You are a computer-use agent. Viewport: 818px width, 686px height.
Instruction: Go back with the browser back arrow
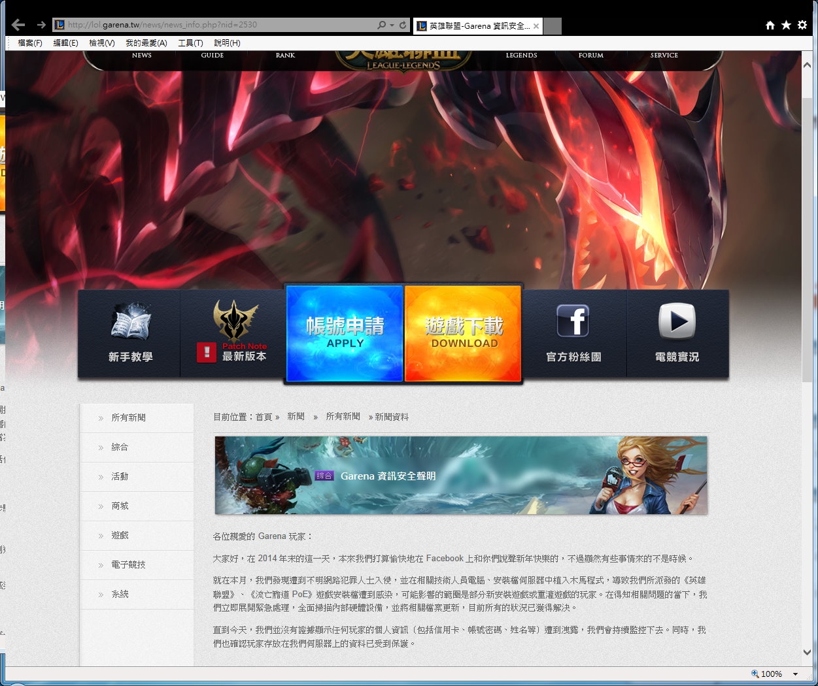pos(18,25)
